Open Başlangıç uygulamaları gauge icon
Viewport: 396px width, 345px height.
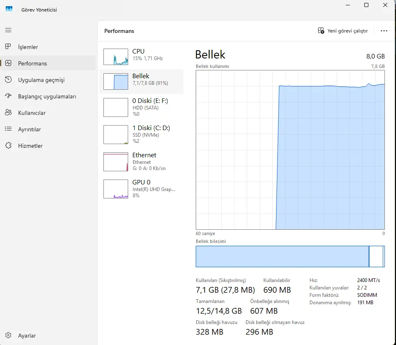[x=8, y=96]
